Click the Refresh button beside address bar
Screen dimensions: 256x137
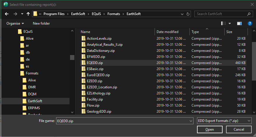(188, 14)
